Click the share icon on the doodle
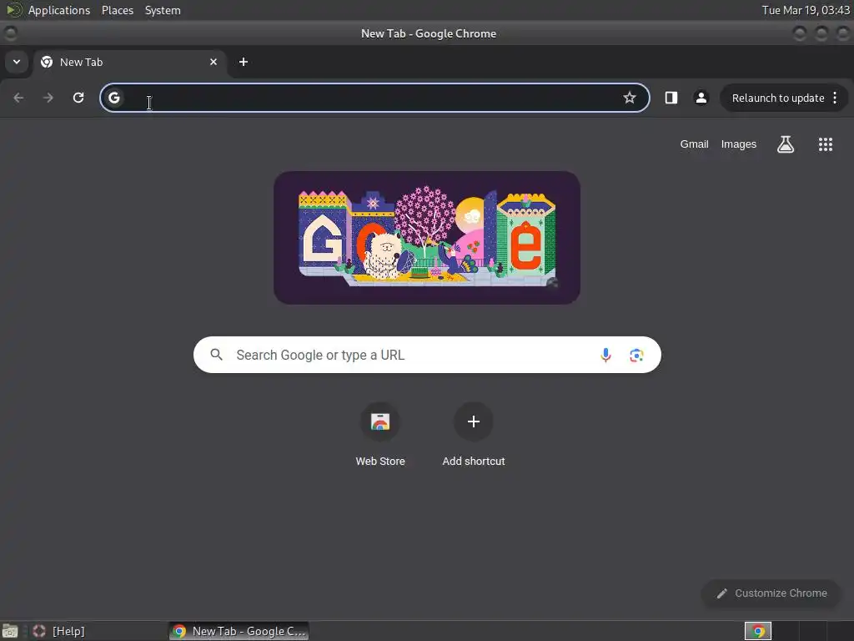Image resolution: width=854 pixels, height=641 pixels. 552,283
